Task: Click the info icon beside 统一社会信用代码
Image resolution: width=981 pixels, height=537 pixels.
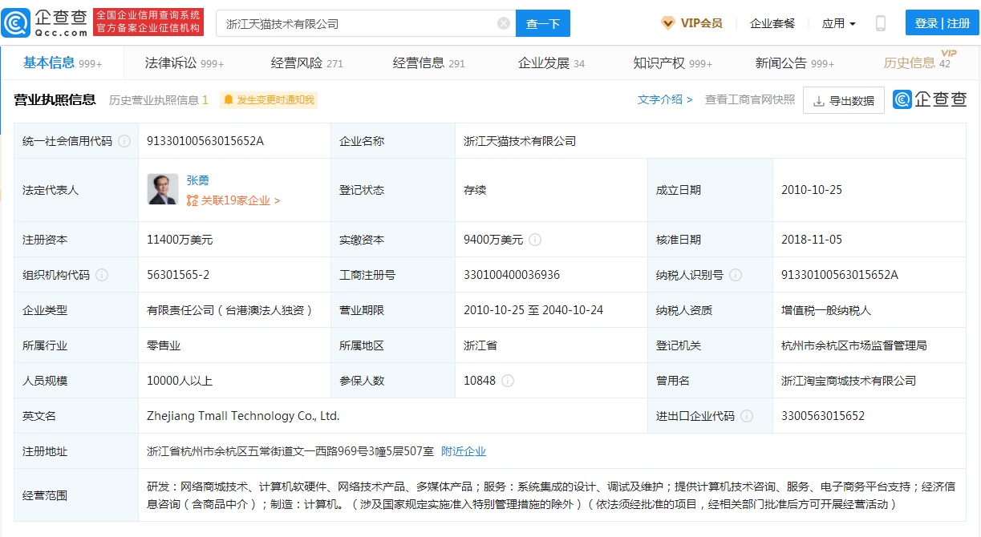Action: [x=124, y=141]
